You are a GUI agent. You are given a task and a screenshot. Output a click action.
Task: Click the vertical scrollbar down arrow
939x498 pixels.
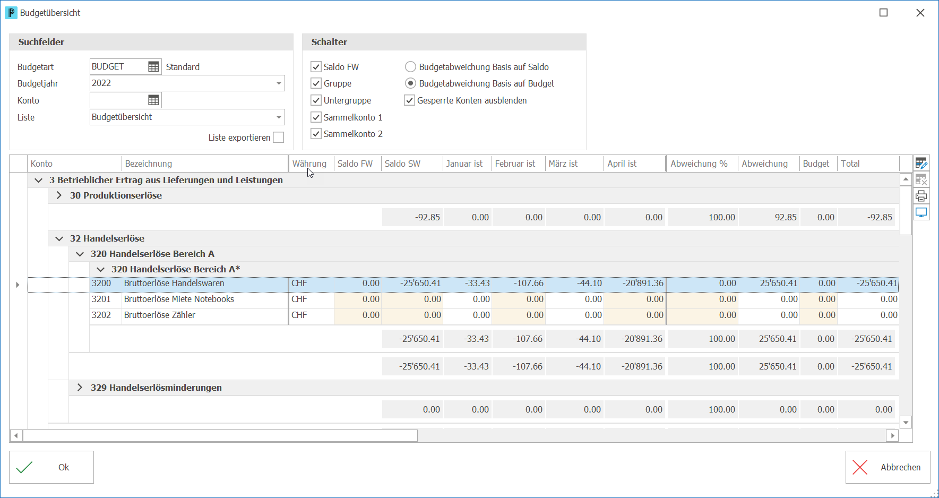(x=906, y=423)
